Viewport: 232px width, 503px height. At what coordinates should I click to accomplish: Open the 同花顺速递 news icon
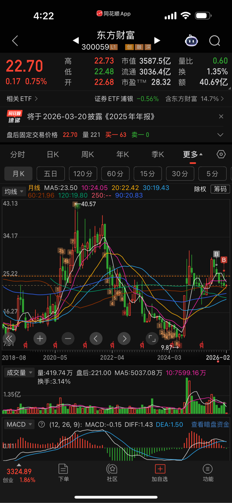click(14, 117)
